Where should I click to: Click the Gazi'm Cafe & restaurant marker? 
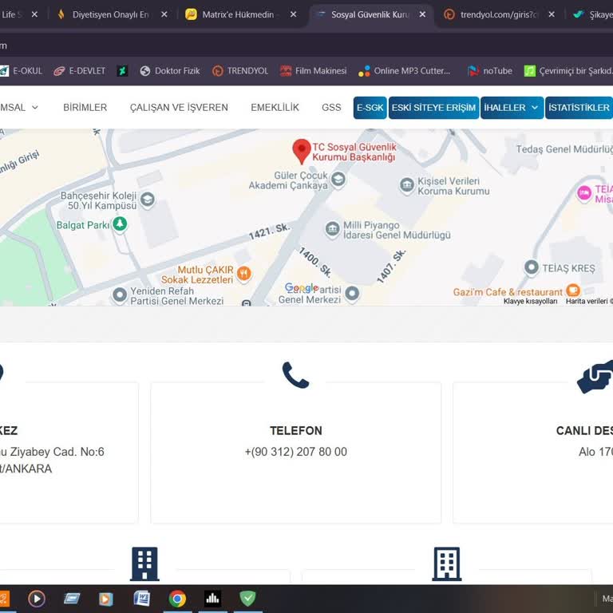pyautogui.click(x=573, y=291)
